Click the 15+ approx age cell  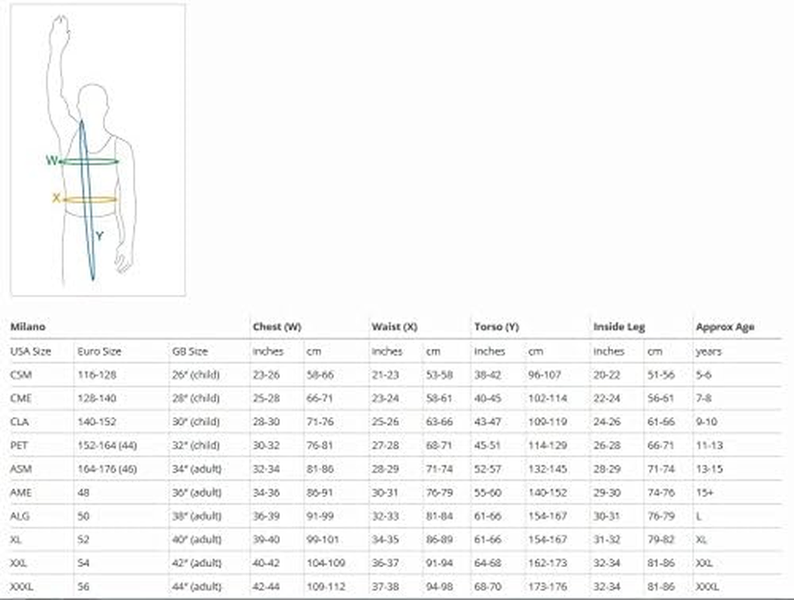coord(703,492)
